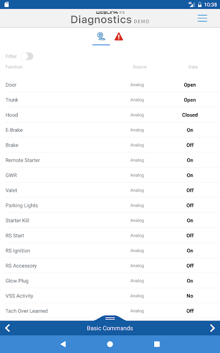Viewport: 220px width, 353px height.
Task: Tap the SD card status bar icon
Action: (7, 4)
